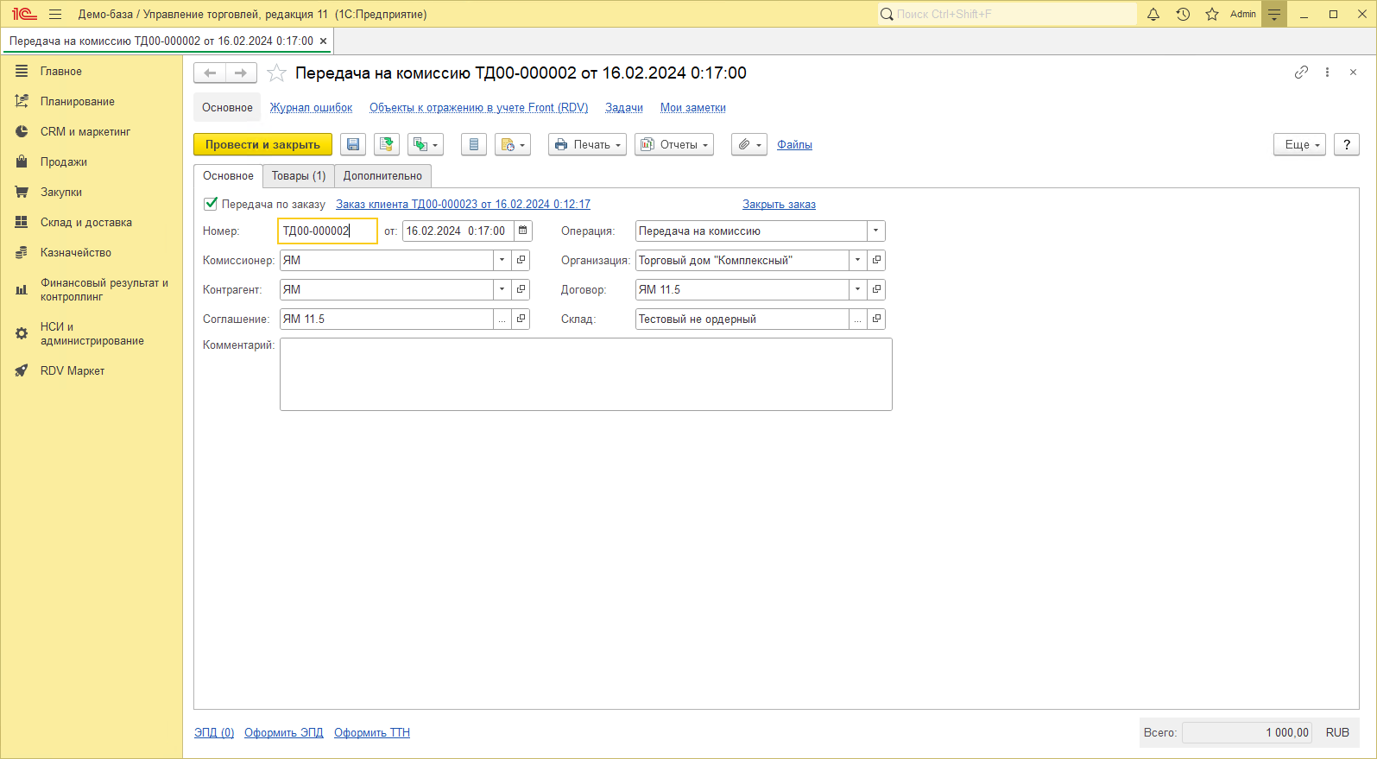Get a link to this document
This screenshot has width=1377, height=759.
1301,73
